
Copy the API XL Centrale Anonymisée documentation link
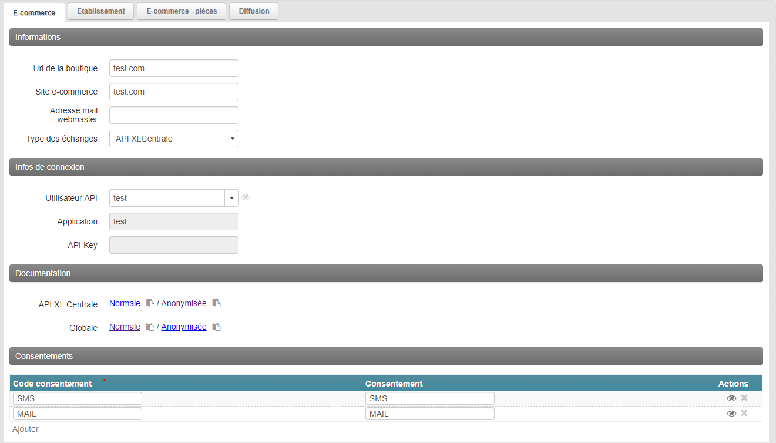(x=216, y=303)
